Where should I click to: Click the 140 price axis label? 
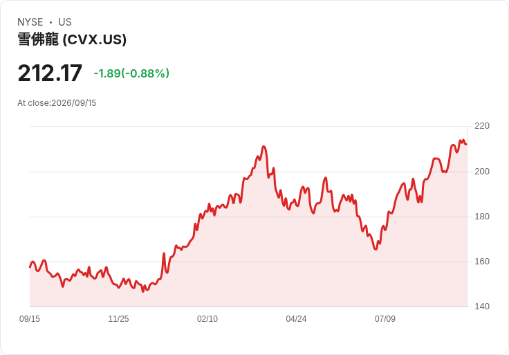click(482, 307)
